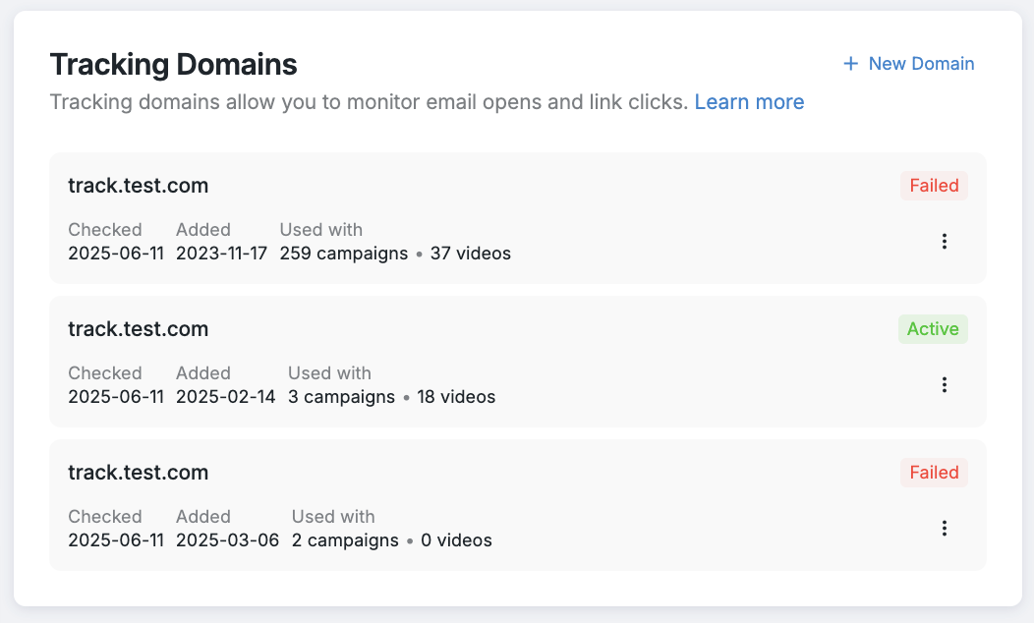Click the Tracking Domains heading
Screen dimensions: 1034x623
click(x=173, y=65)
